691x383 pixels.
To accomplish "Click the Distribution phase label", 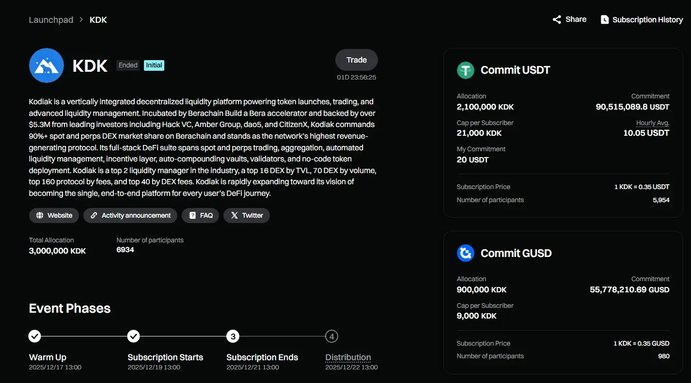I will [348, 357].
